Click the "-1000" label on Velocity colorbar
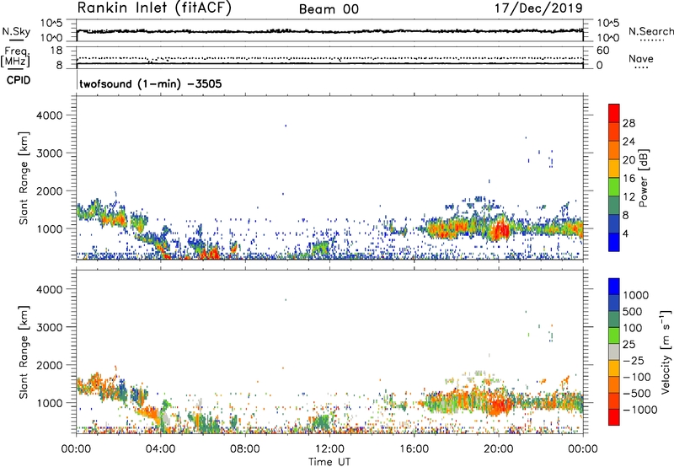 tap(639, 410)
